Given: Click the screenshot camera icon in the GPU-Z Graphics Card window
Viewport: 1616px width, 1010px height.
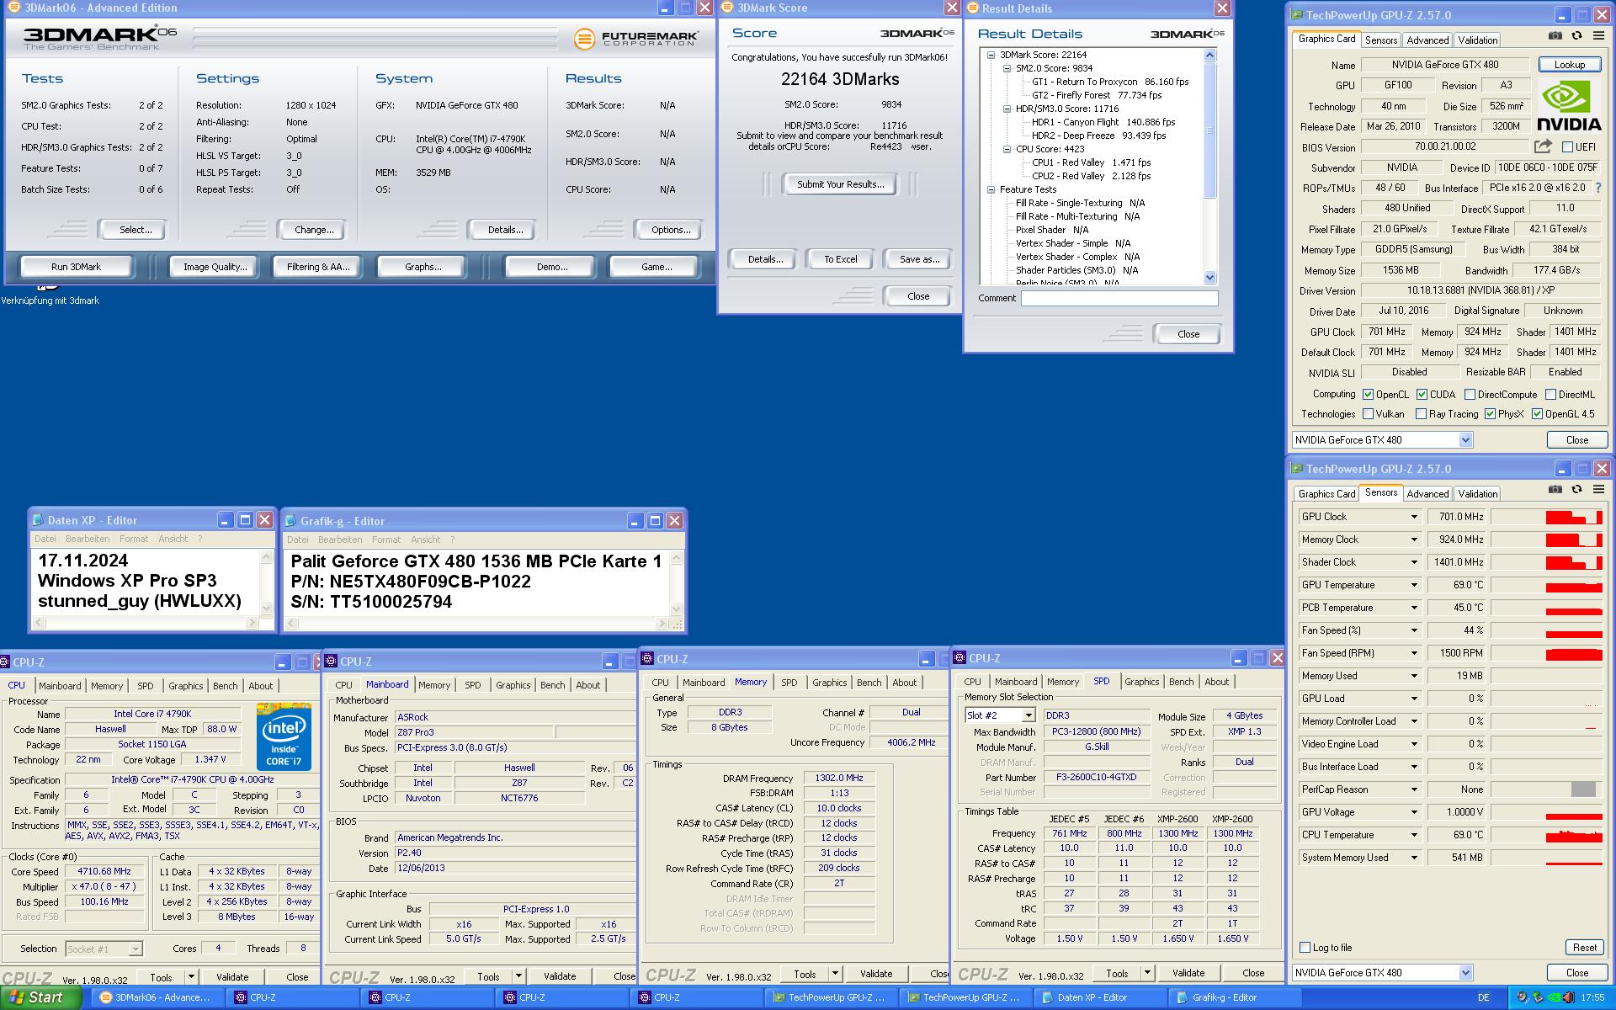Looking at the screenshot, I should [1555, 36].
